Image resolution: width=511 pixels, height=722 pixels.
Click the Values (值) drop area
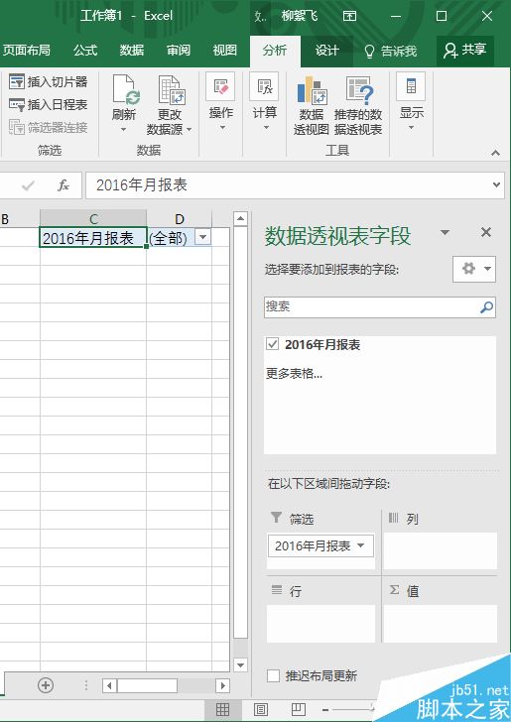[441, 624]
